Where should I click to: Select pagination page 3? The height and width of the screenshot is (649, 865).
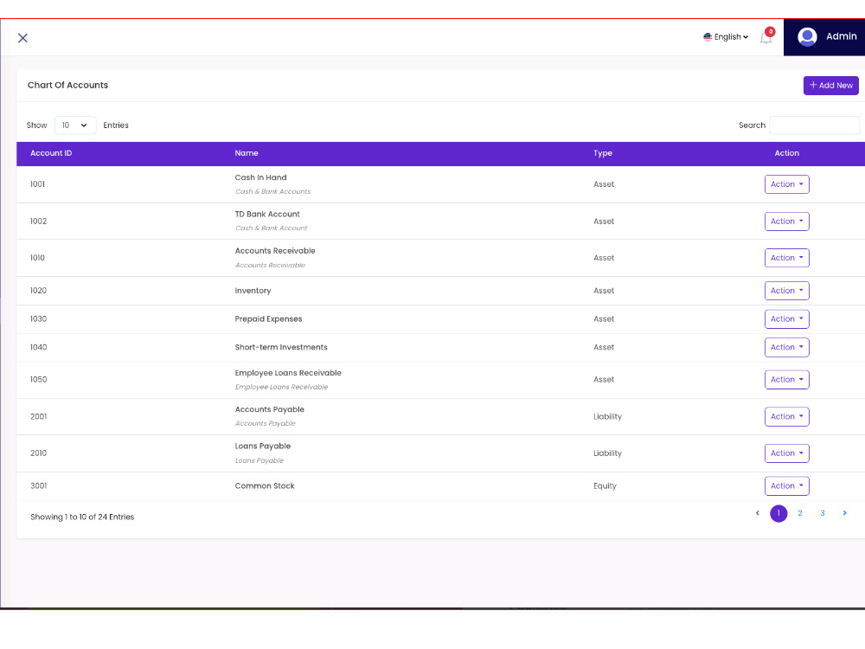823,513
